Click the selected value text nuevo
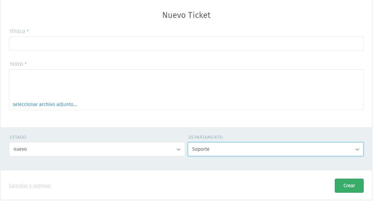Image resolution: width=373 pixels, height=201 pixels. tap(20, 149)
